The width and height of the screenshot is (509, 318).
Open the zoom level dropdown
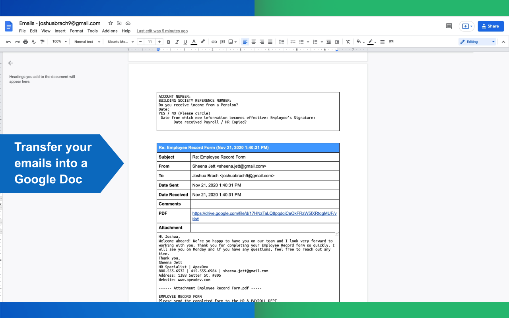(59, 41)
